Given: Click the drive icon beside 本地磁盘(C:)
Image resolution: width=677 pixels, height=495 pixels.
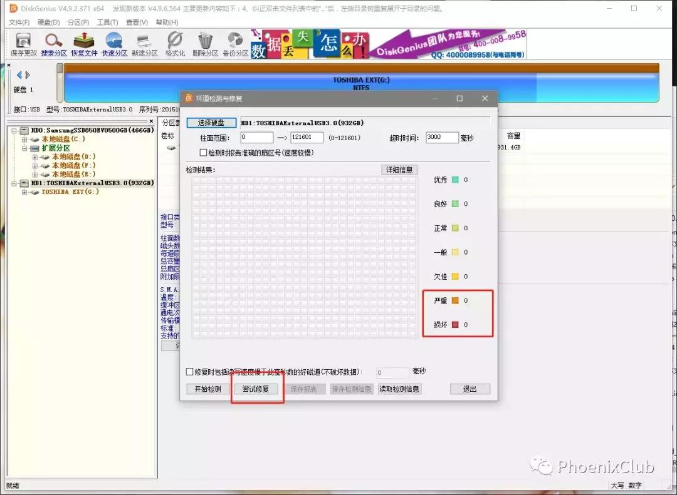Looking at the screenshot, I should [34, 140].
